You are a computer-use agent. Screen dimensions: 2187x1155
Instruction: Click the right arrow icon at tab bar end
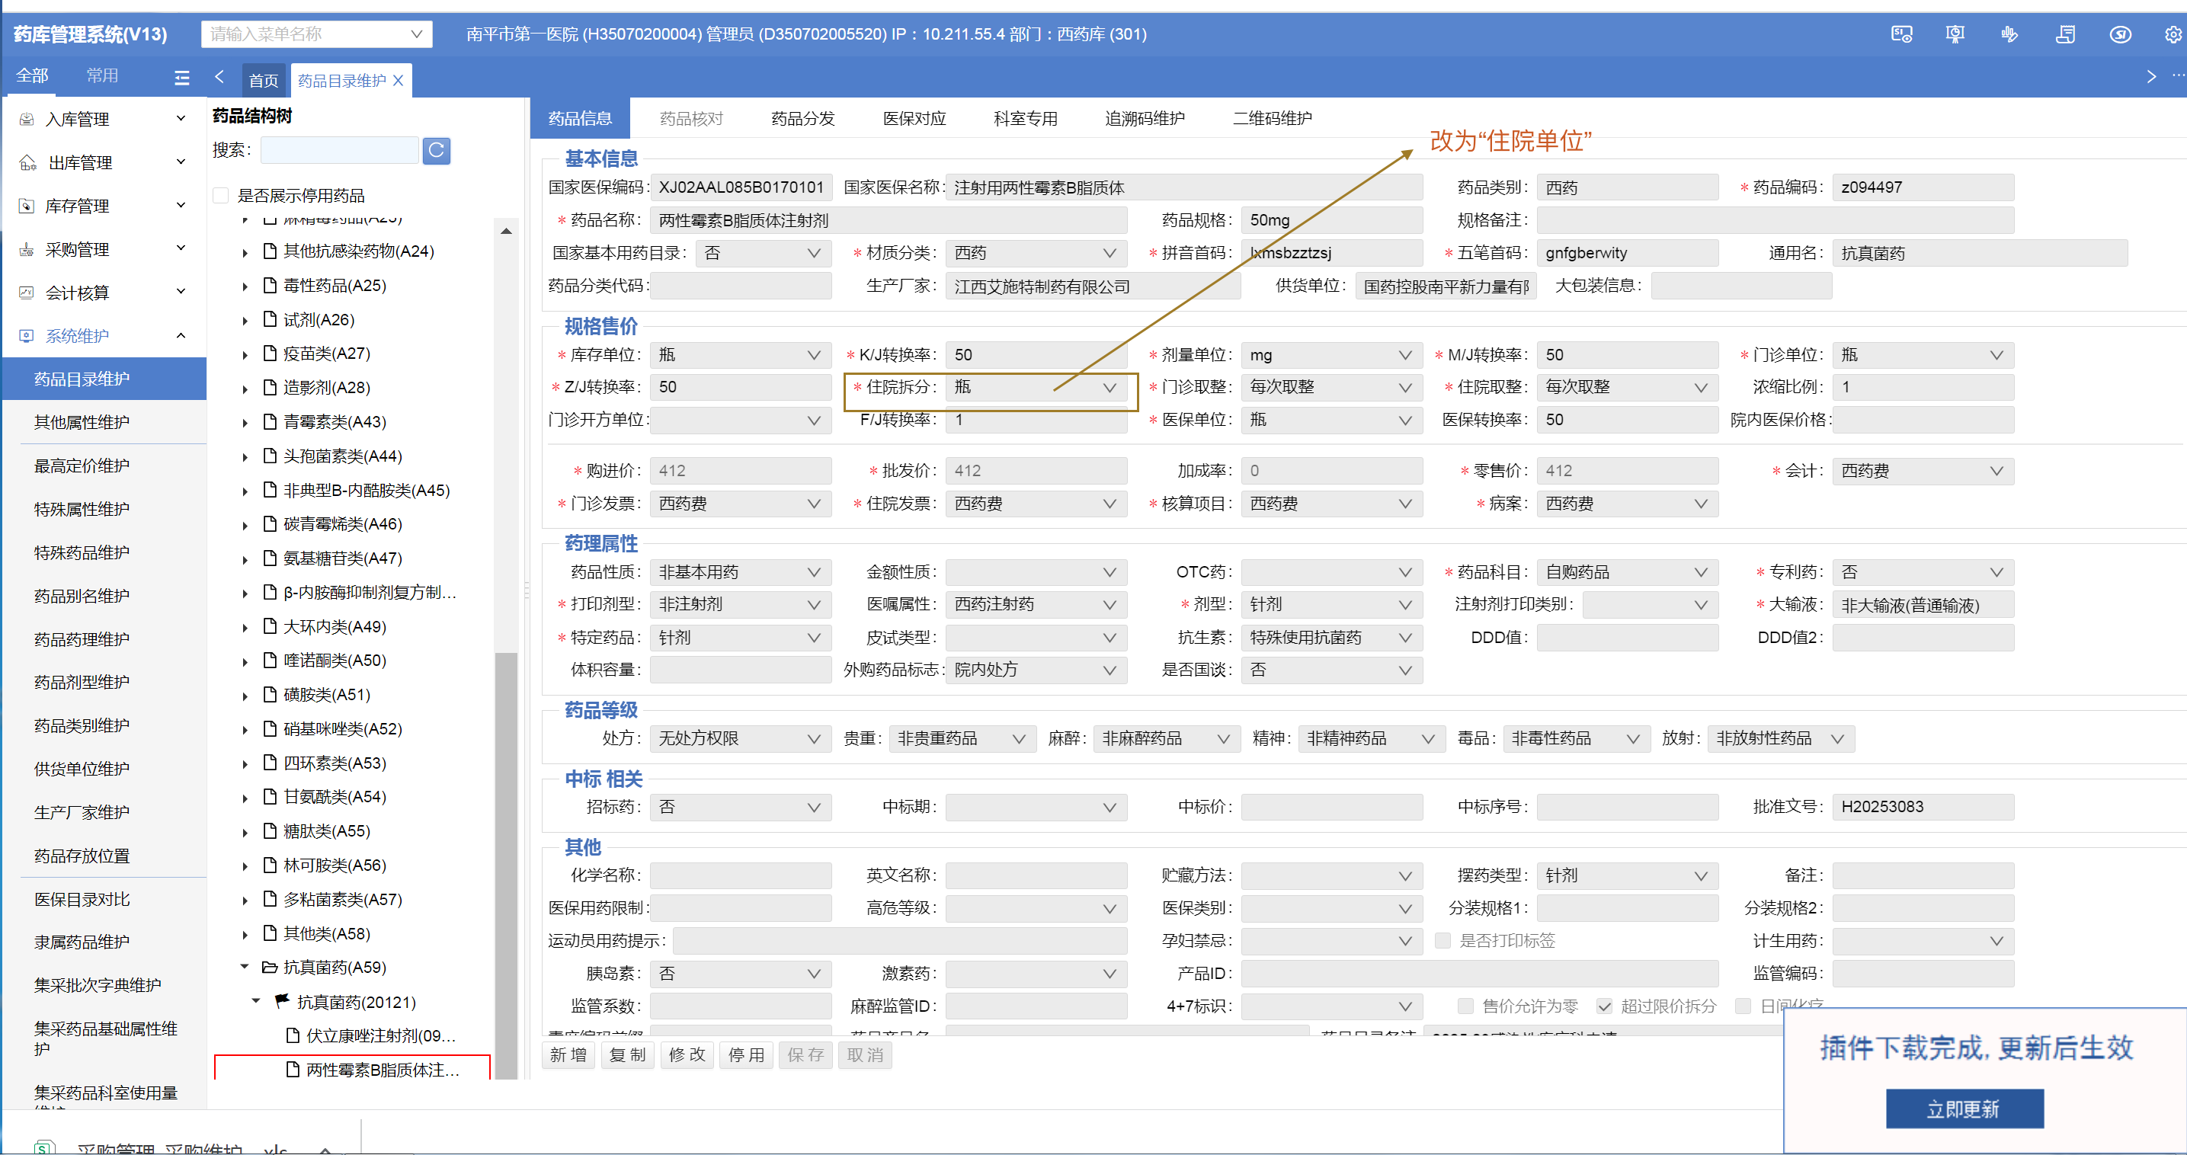coord(2150,77)
